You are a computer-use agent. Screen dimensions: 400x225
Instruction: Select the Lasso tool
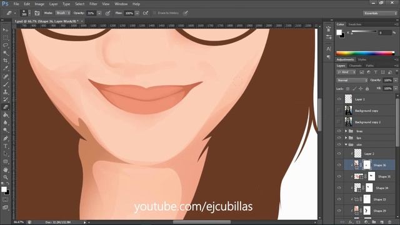6,46
